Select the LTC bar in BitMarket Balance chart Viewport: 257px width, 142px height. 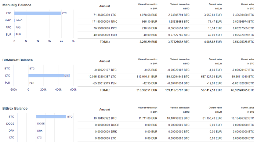[x=49, y=76]
